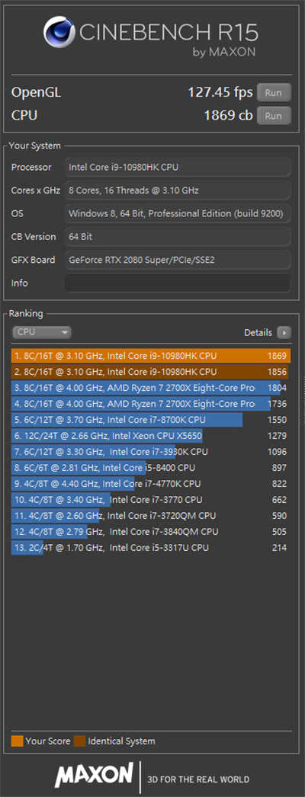Select ranking row 13 Core i5-3317U

tap(151, 548)
